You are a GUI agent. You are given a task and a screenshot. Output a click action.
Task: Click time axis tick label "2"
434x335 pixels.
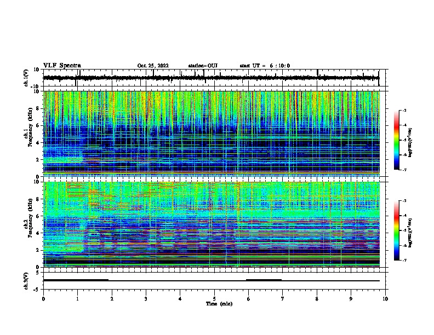click(x=112, y=299)
